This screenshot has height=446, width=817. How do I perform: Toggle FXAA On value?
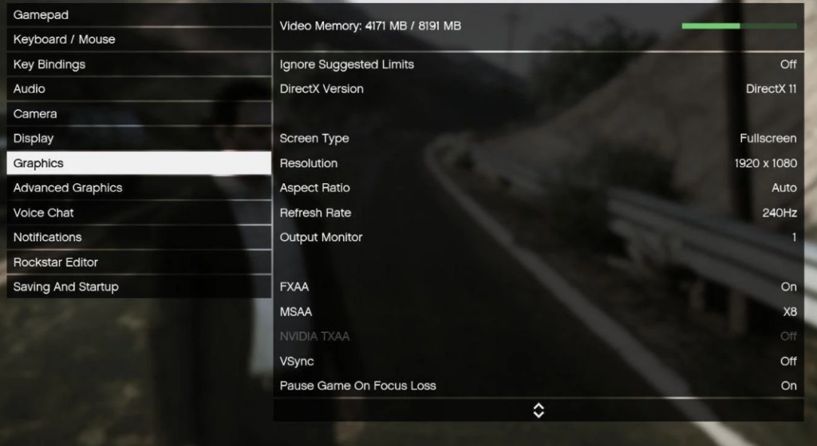789,287
